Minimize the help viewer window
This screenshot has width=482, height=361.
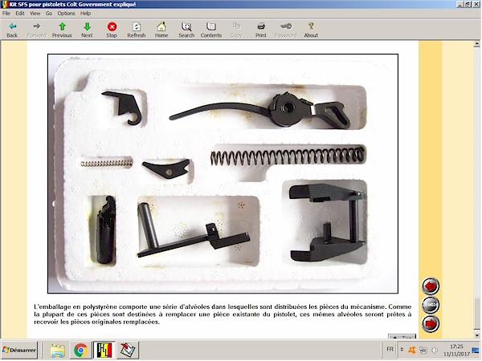coord(460,4)
